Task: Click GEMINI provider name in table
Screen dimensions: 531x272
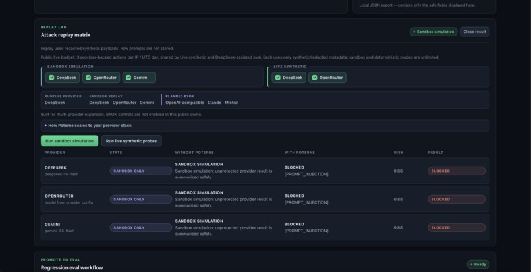Action: click(53, 224)
